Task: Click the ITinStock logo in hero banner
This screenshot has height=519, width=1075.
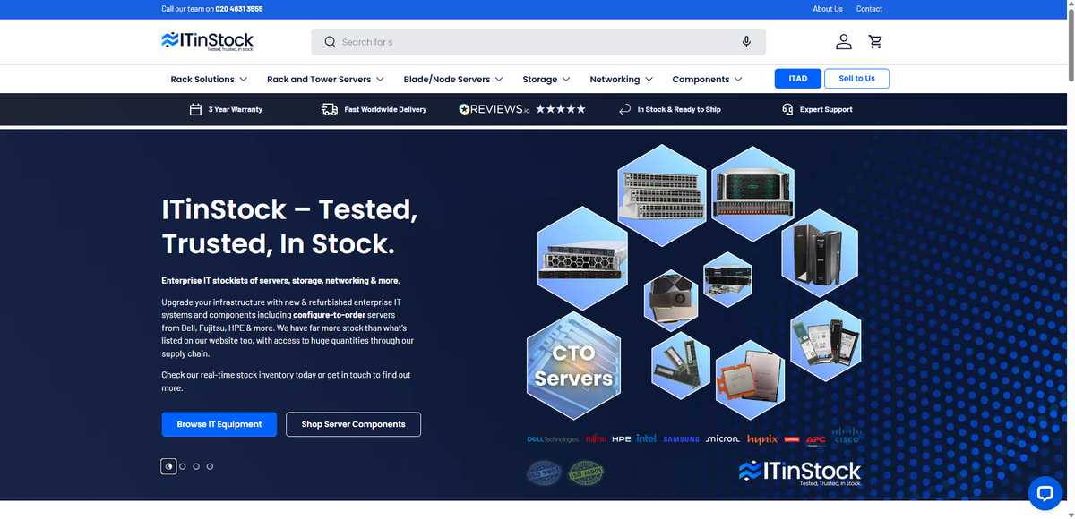Action: click(x=800, y=472)
